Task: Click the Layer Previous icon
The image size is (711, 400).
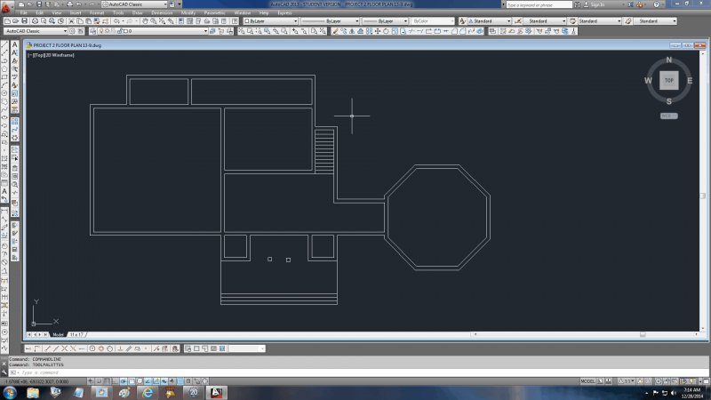Action: (x=221, y=31)
